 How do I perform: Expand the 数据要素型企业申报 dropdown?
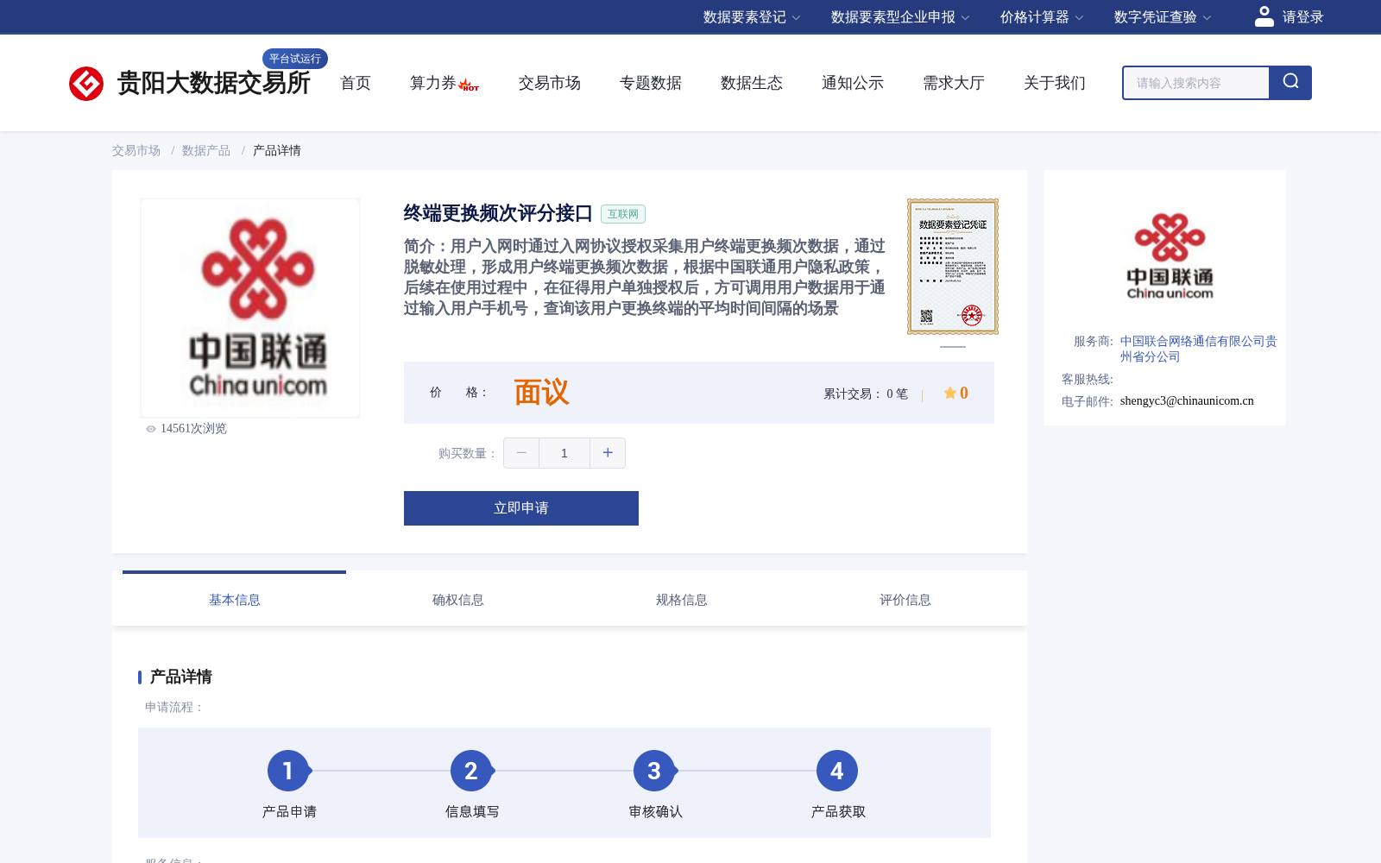(900, 17)
